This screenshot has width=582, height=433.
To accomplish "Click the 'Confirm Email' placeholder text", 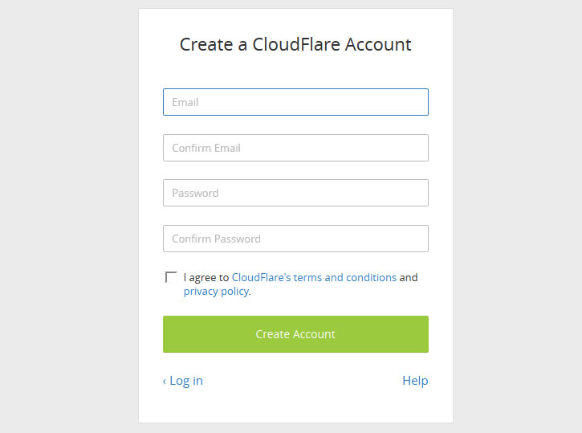I will (206, 148).
